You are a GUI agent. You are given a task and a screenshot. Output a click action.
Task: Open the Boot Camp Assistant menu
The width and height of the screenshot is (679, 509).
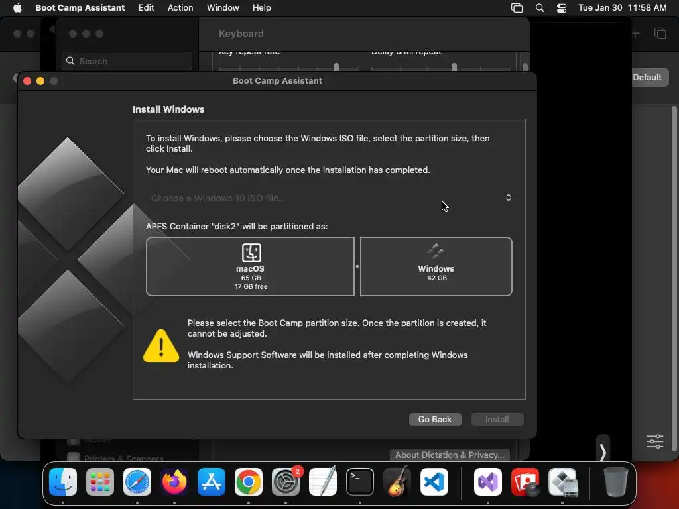click(80, 7)
